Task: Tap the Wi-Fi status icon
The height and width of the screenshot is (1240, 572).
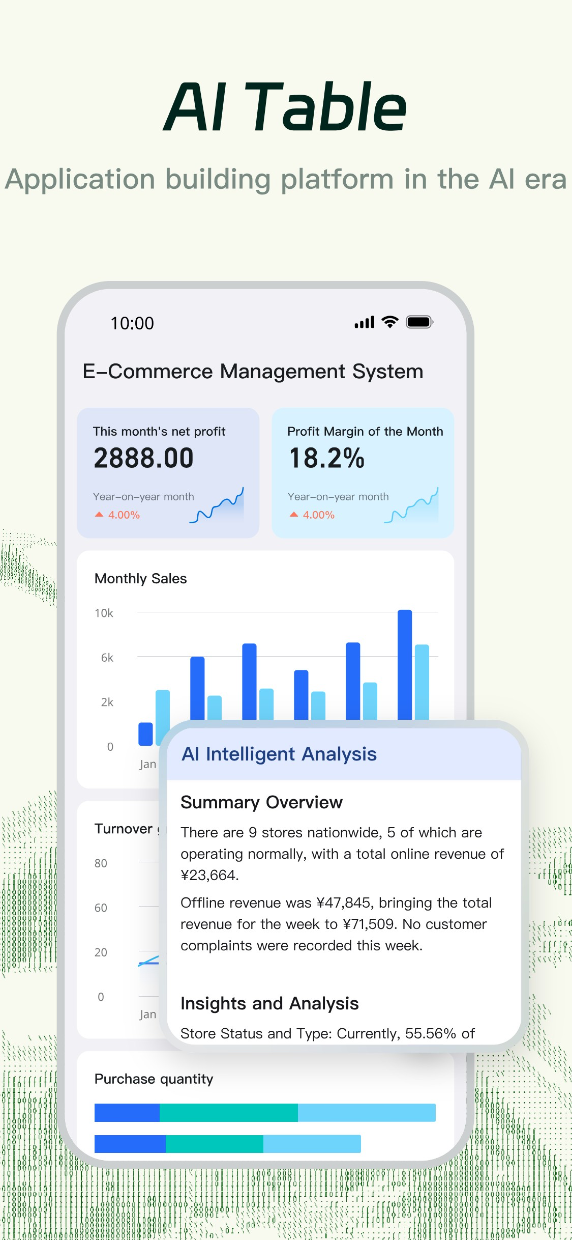Action: (390, 322)
